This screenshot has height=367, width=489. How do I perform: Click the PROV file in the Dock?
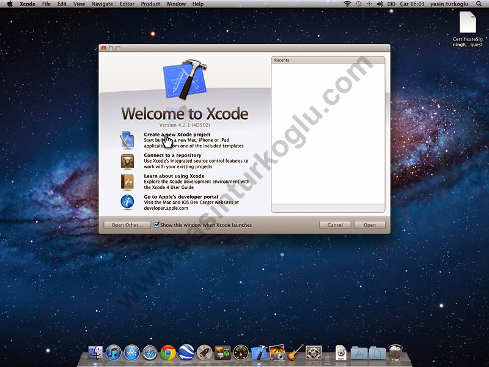pos(341,353)
